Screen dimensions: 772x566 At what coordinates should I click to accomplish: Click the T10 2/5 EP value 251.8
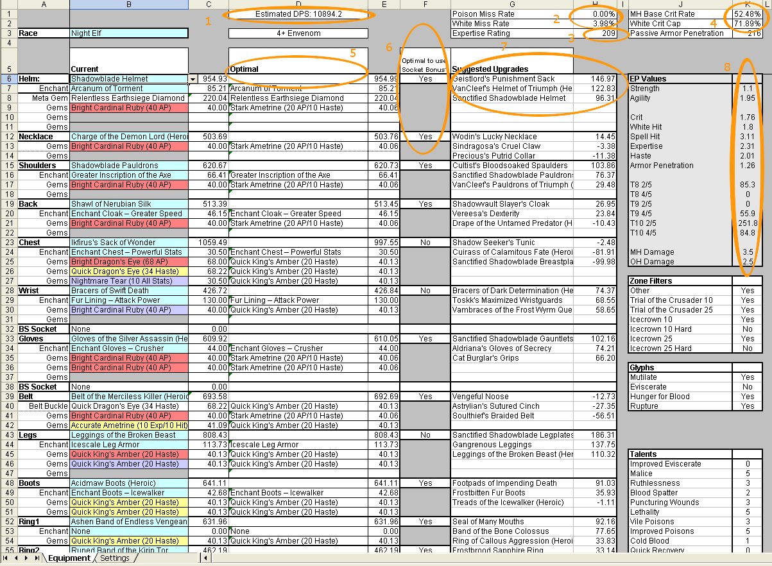(747, 223)
